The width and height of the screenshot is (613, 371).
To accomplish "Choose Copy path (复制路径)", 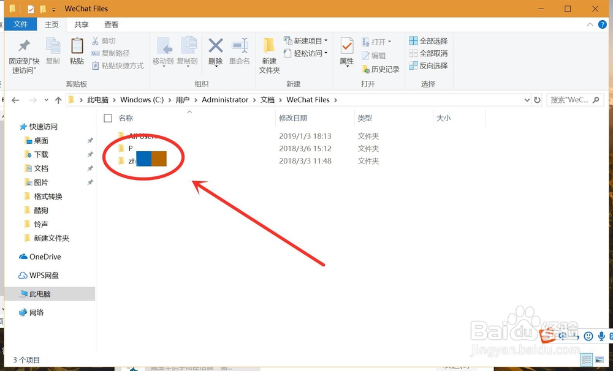I will click(x=110, y=53).
